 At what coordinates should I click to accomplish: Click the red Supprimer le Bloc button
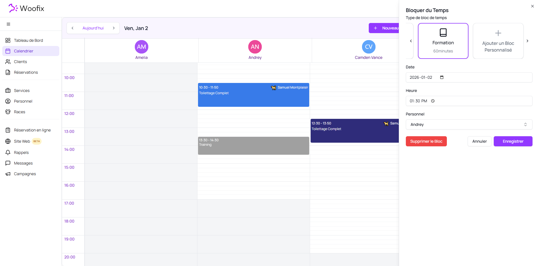coord(426,141)
